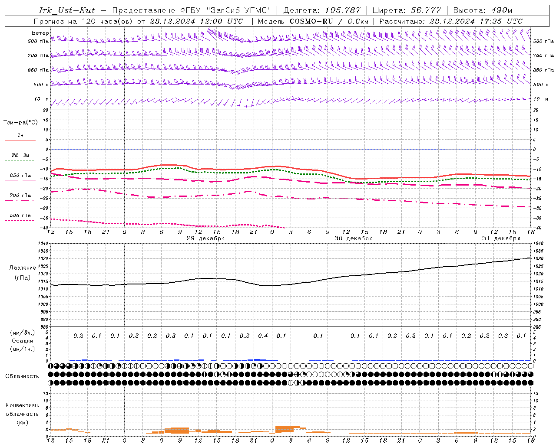Click the Высота: 490м header field
The height and width of the screenshot is (444, 556).
coord(483,10)
